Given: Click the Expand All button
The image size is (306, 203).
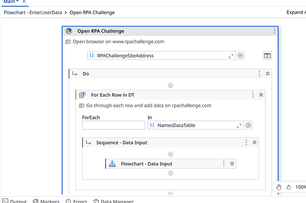Looking at the screenshot, I should click(296, 12).
